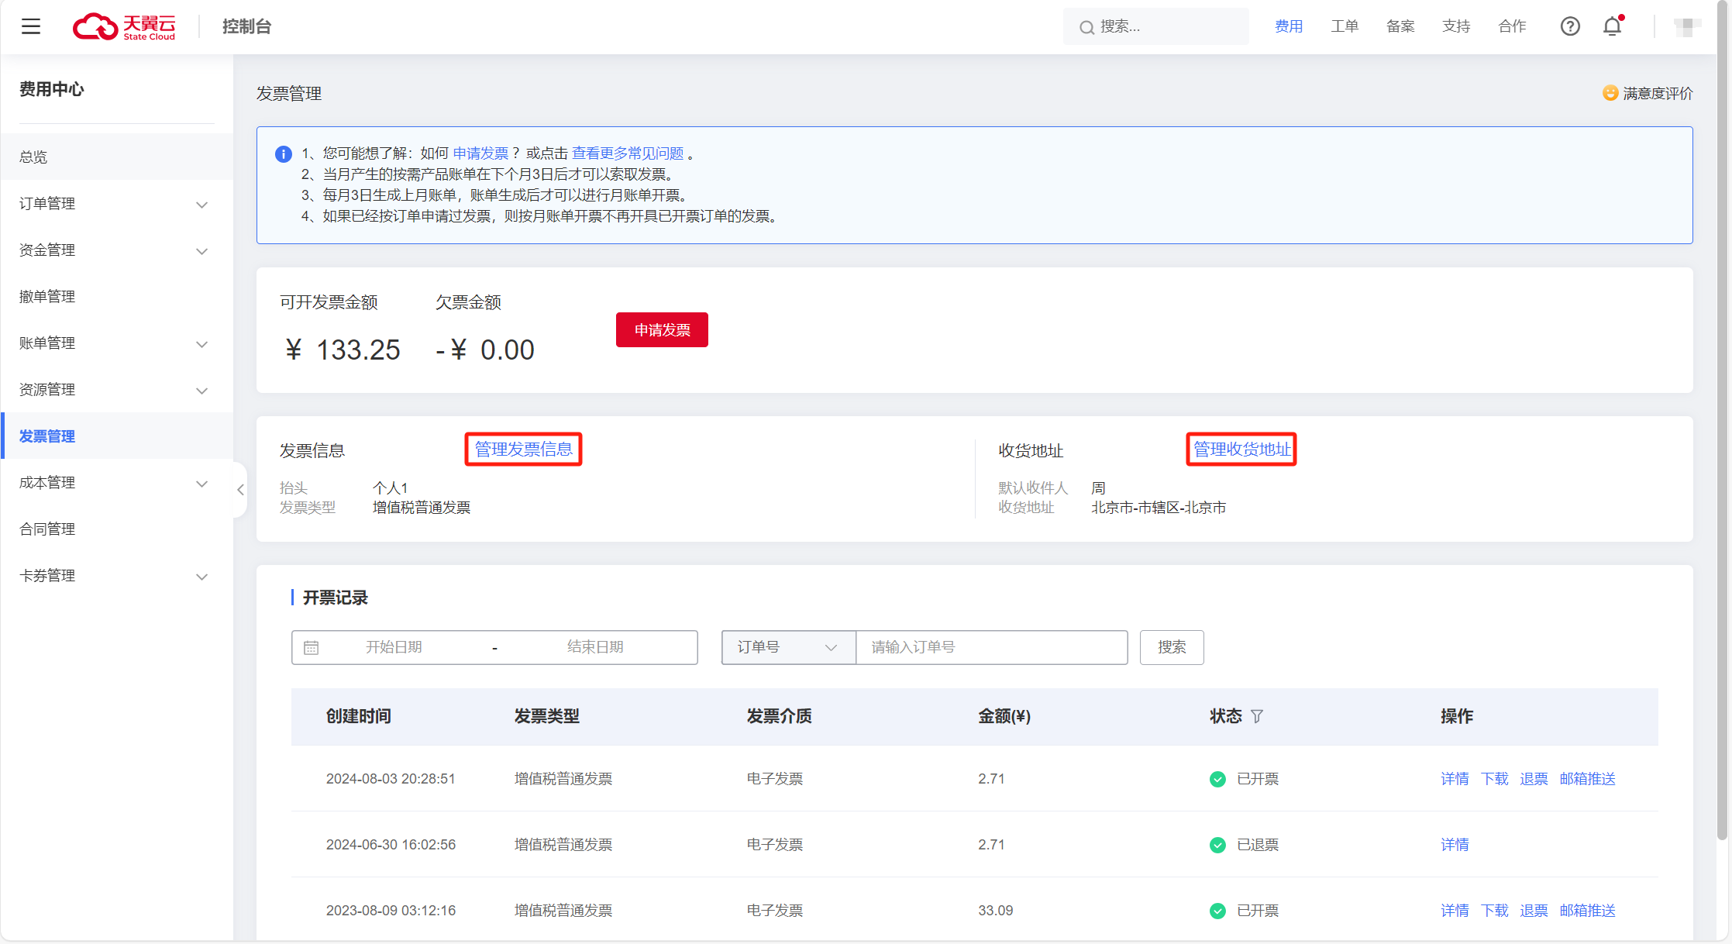Screen dimensions: 1732x944
Task: Click the satisfaction rating smiley icon
Action: tap(1610, 93)
